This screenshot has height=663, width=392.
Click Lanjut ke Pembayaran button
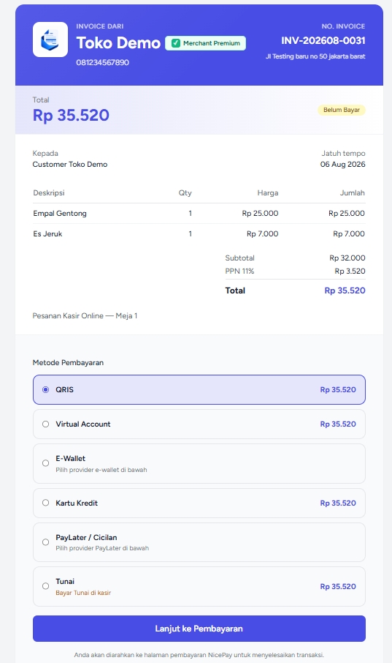[x=199, y=629]
